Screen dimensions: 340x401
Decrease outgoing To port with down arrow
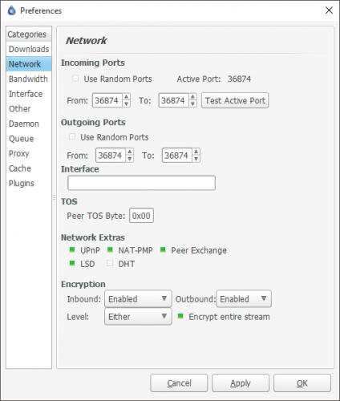196,159
